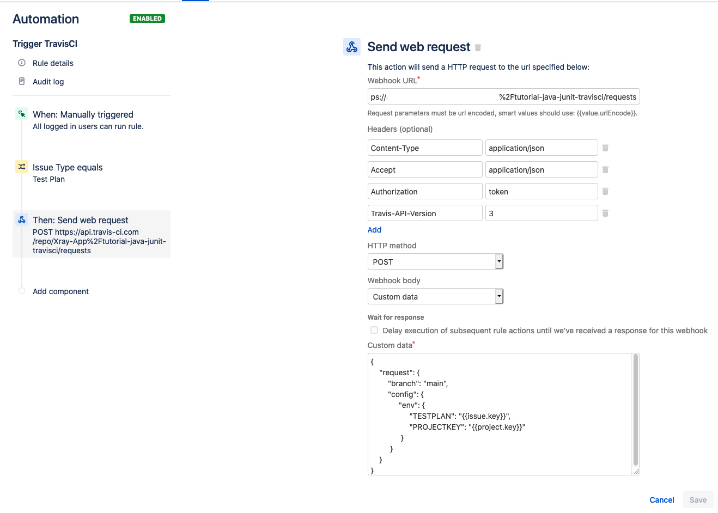Click Add component in rule chain

point(60,291)
